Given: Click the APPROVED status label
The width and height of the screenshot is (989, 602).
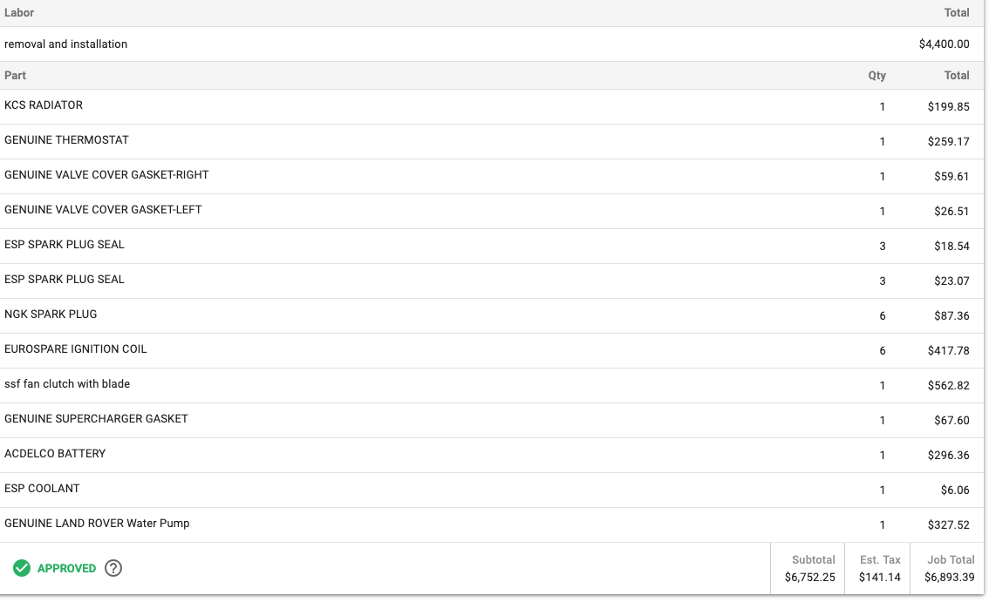Looking at the screenshot, I should pos(66,568).
